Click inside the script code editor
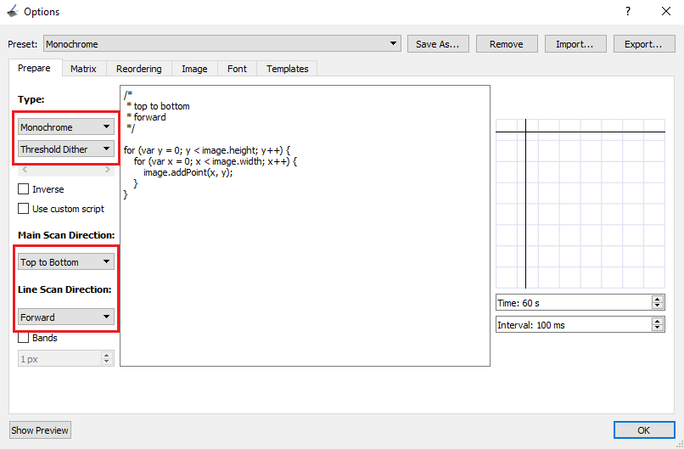Image resolution: width=684 pixels, height=449 pixels. 305,226
